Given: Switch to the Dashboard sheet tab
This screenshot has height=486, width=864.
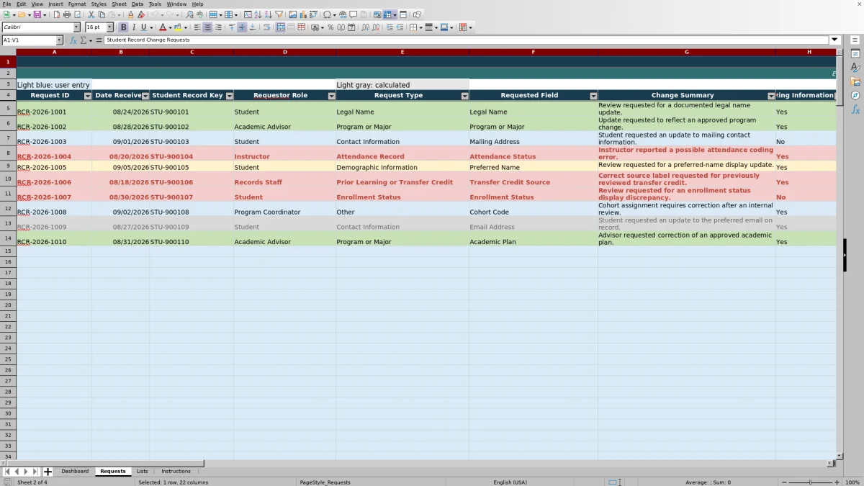Looking at the screenshot, I should click(75, 472).
